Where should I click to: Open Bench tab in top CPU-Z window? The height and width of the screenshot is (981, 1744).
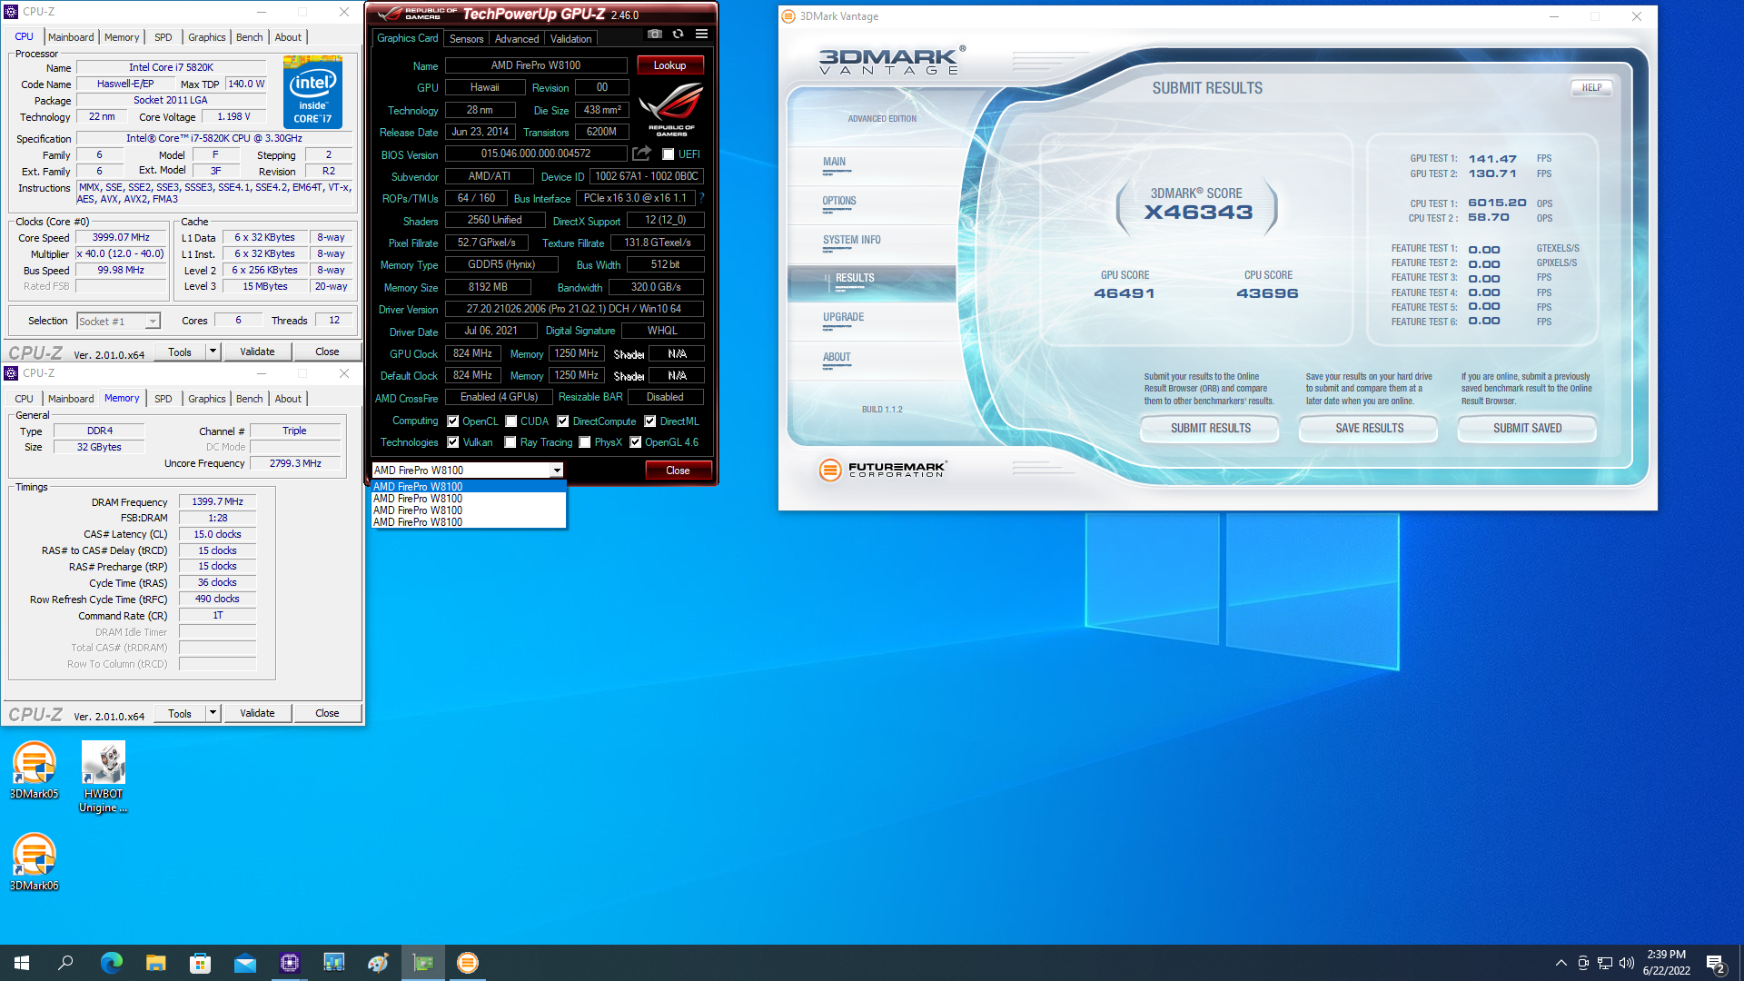click(x=249, y=37)
